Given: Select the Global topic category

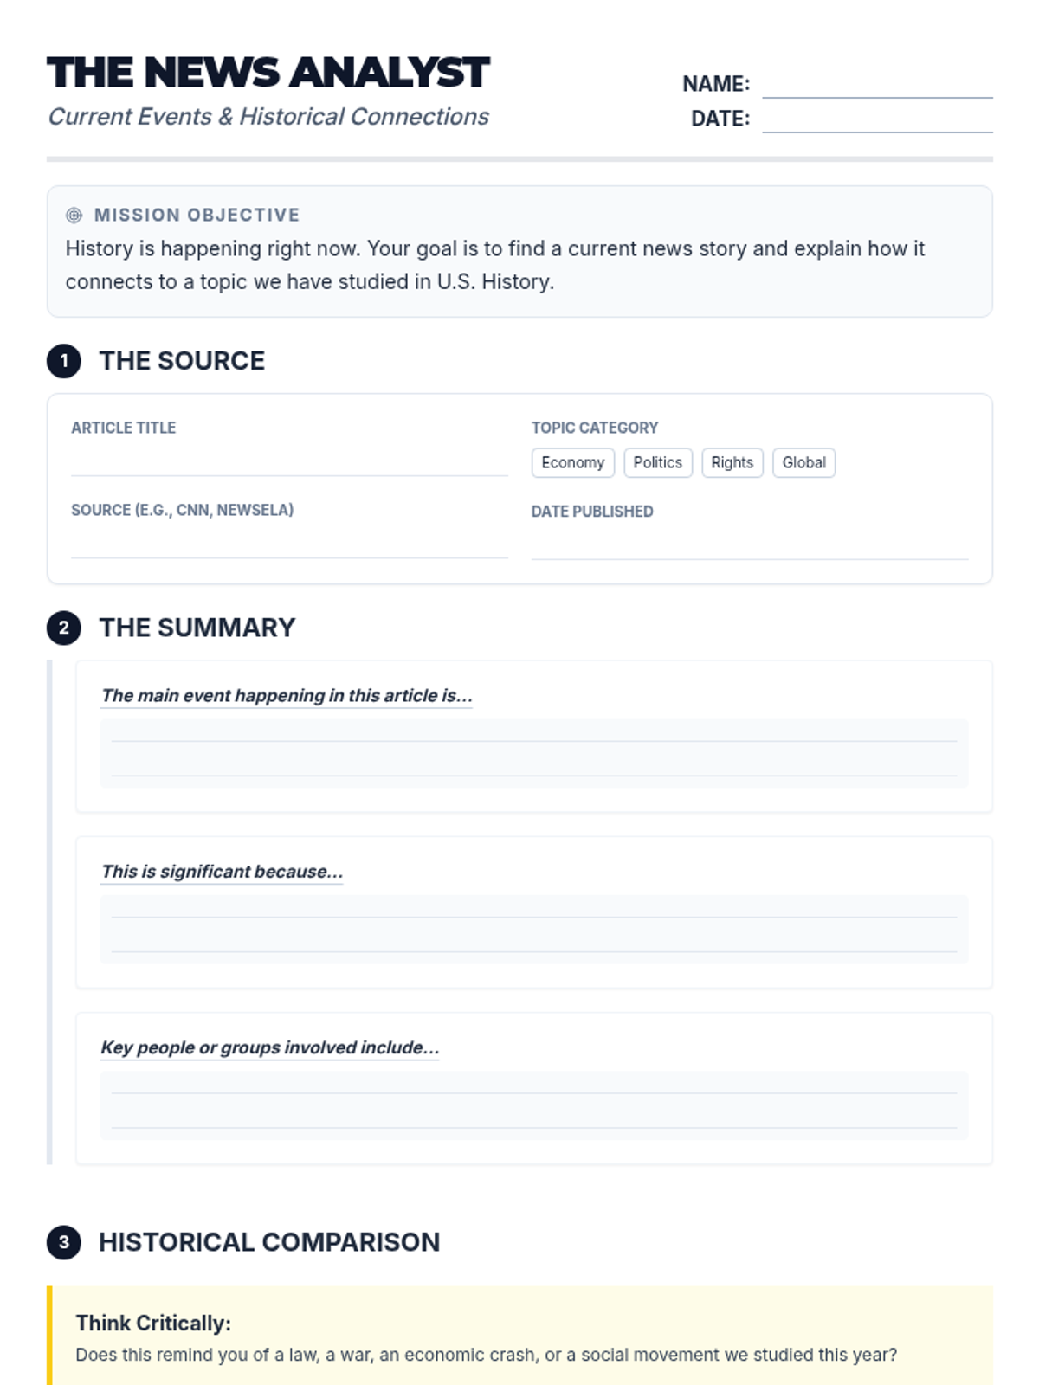Looking at the screenshot, I should tap(803, 463).
